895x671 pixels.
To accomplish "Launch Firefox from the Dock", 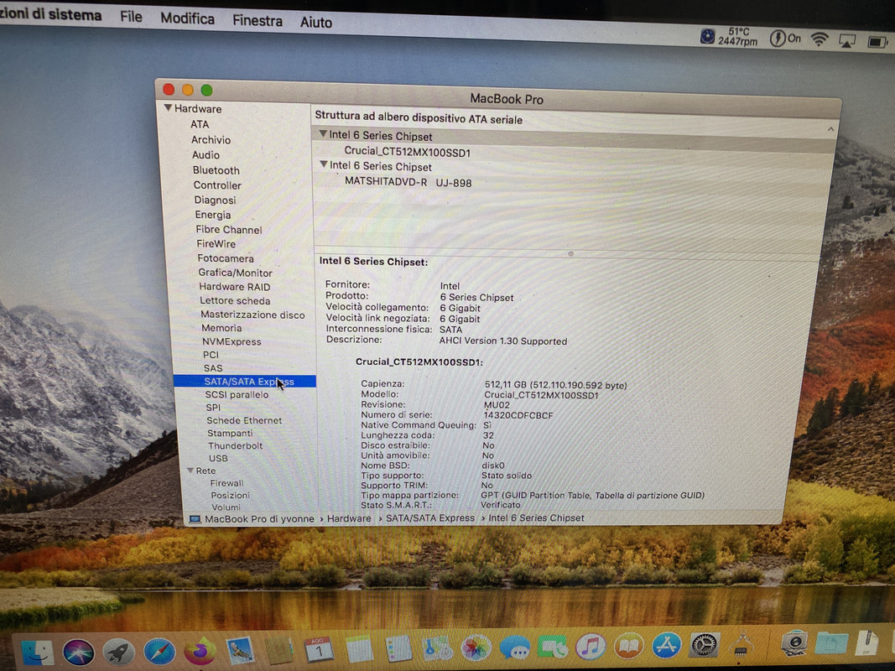I will tap(200, 652).
